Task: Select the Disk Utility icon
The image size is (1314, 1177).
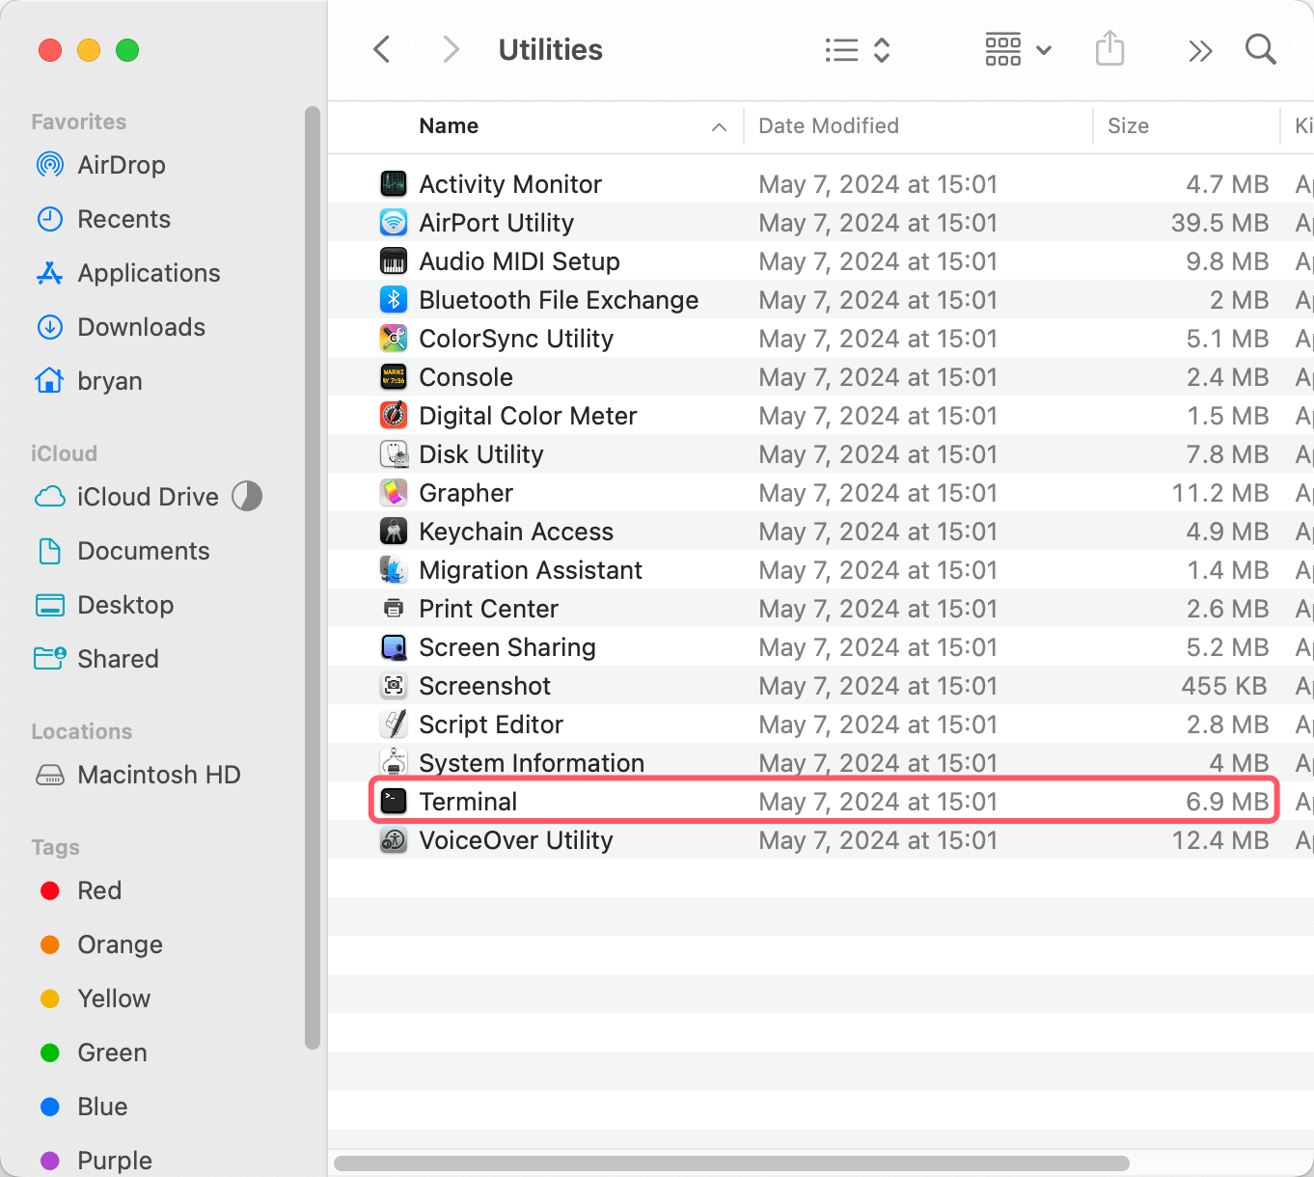Action: (394, 454)
